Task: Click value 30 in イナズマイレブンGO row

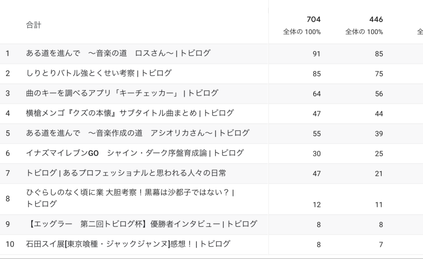Action: coord(316,153)
